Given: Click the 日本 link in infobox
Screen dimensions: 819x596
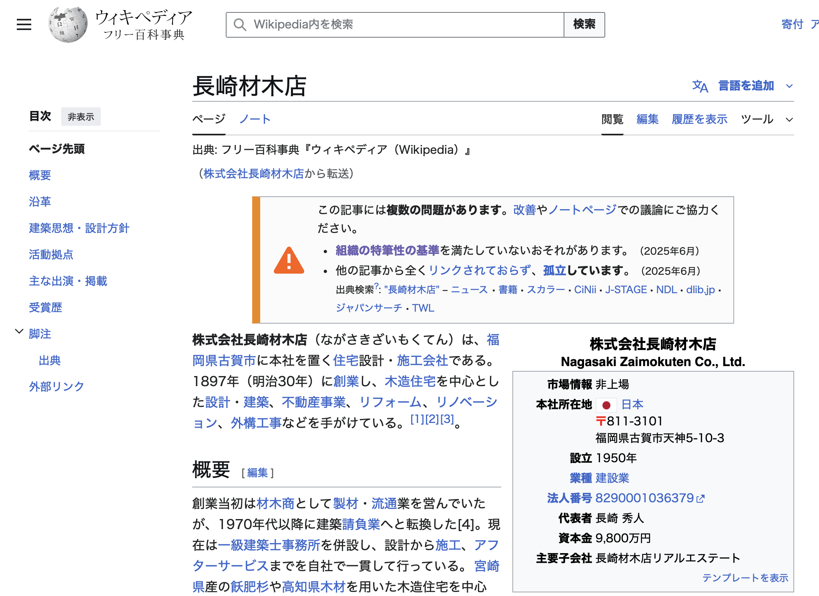Looking at the screenshot, I should (632, 405).
